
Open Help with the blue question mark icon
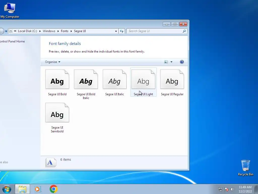pos(182,62)
